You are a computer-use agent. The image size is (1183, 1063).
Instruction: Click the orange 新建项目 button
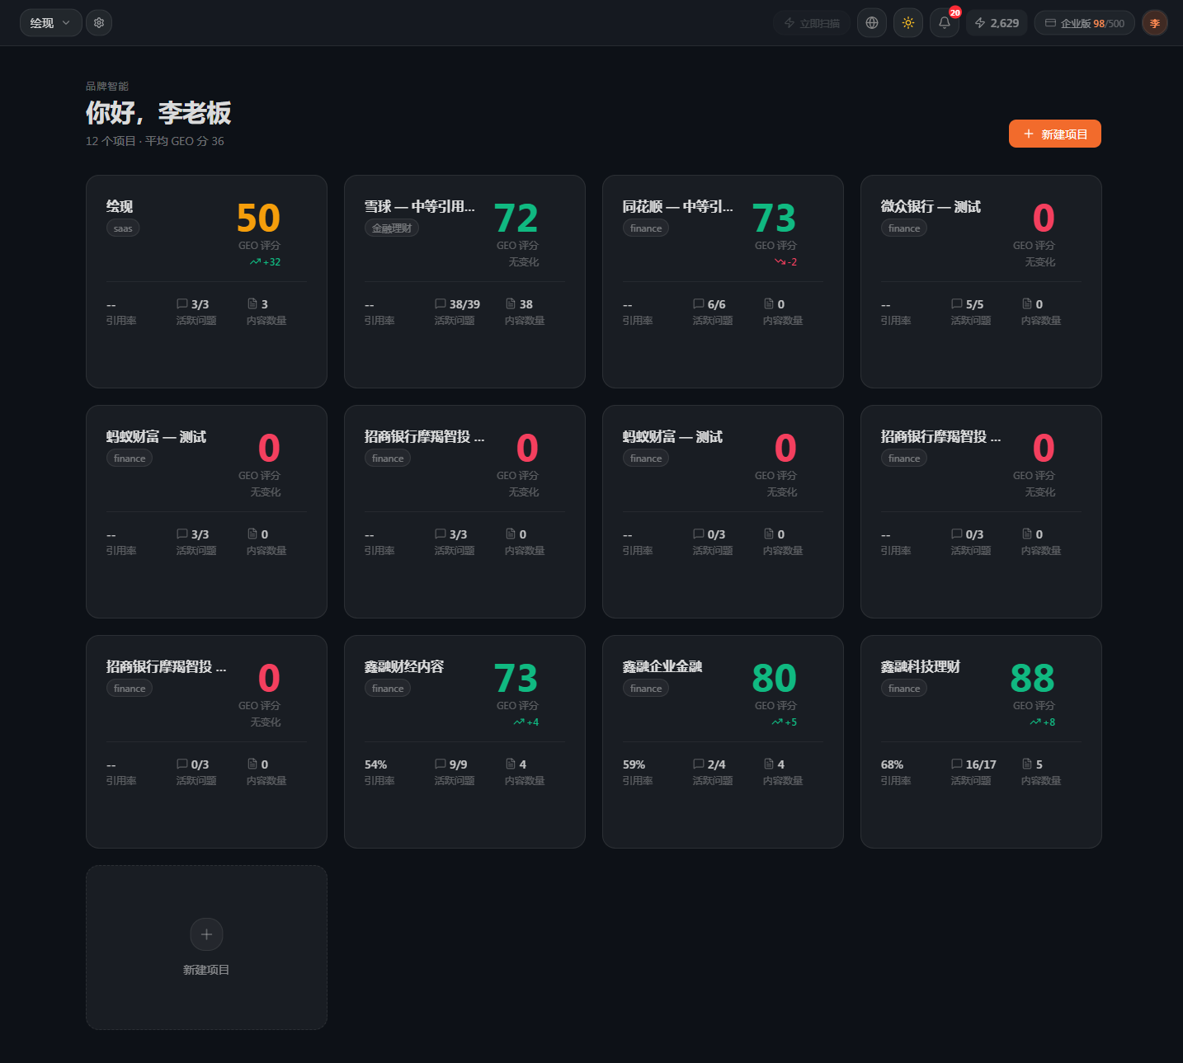point(1055,134)
